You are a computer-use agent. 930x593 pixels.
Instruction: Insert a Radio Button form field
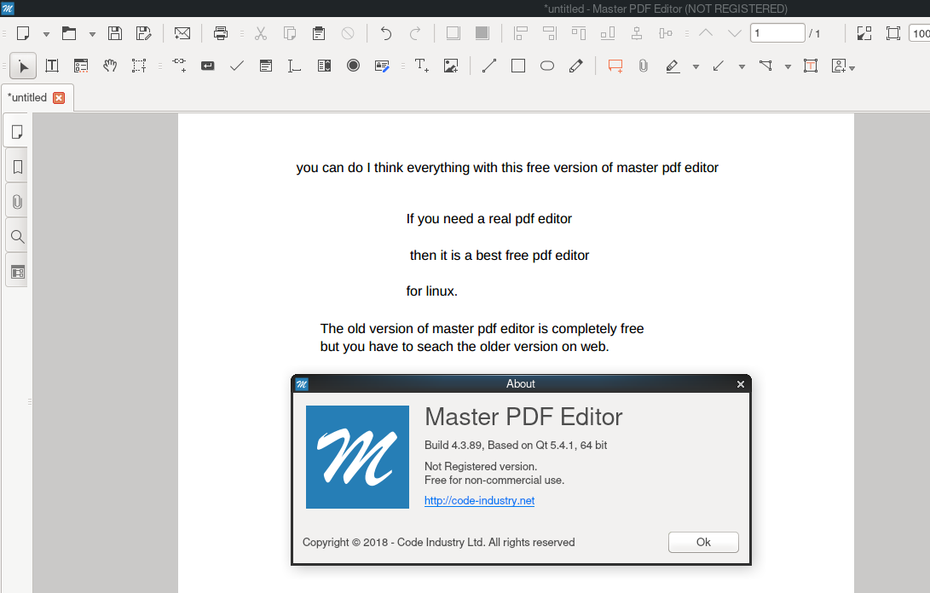click(354, 66)
